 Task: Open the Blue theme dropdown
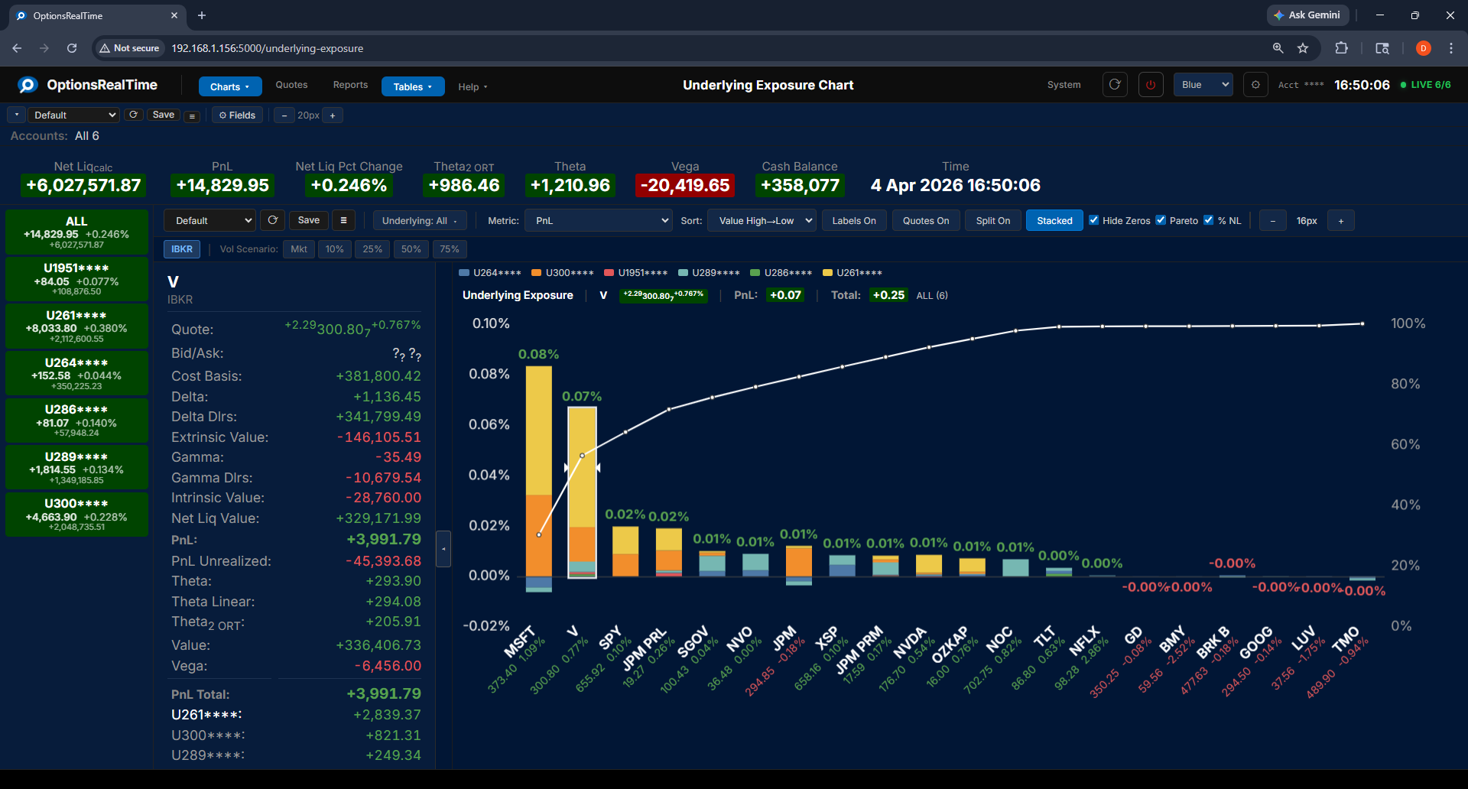[1203, 85]
